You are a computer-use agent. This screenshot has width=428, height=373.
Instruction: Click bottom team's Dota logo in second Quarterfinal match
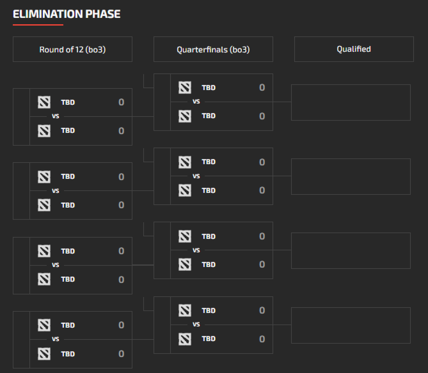point(185,190)
